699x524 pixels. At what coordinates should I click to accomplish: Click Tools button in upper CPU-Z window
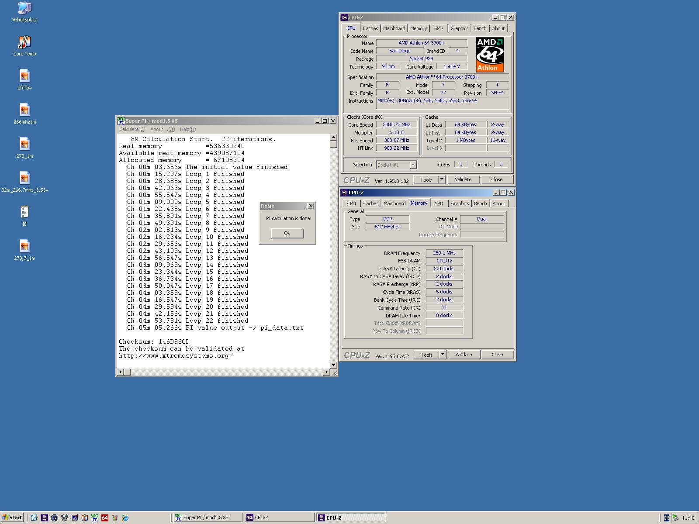pyautogui.click(x=426, y=179)
